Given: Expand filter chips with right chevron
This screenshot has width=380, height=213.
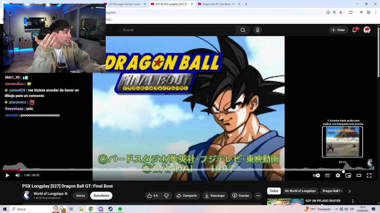Looking at the screenshot, I should [349, 191].
